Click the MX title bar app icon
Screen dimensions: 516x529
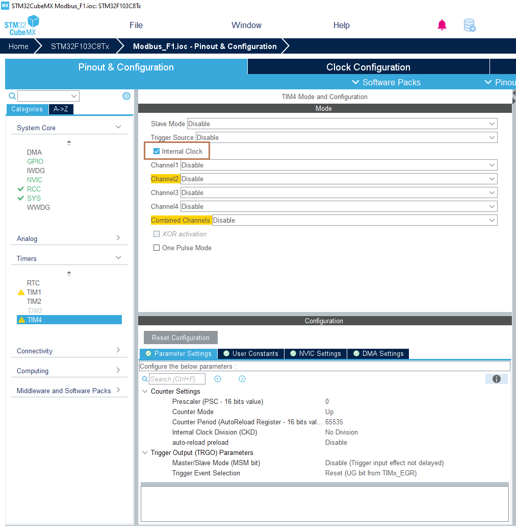5,6
